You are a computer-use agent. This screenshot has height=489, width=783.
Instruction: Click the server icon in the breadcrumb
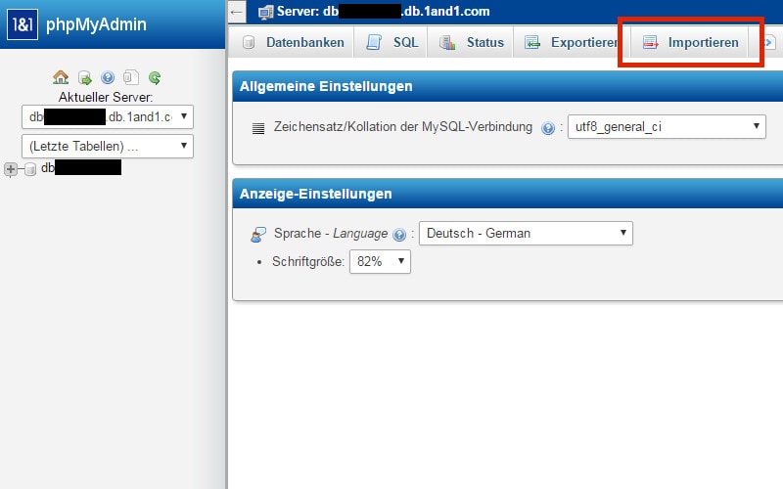click(265, 12)
